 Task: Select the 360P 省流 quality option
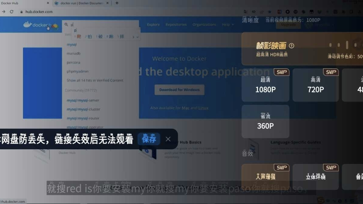(266, 121)
